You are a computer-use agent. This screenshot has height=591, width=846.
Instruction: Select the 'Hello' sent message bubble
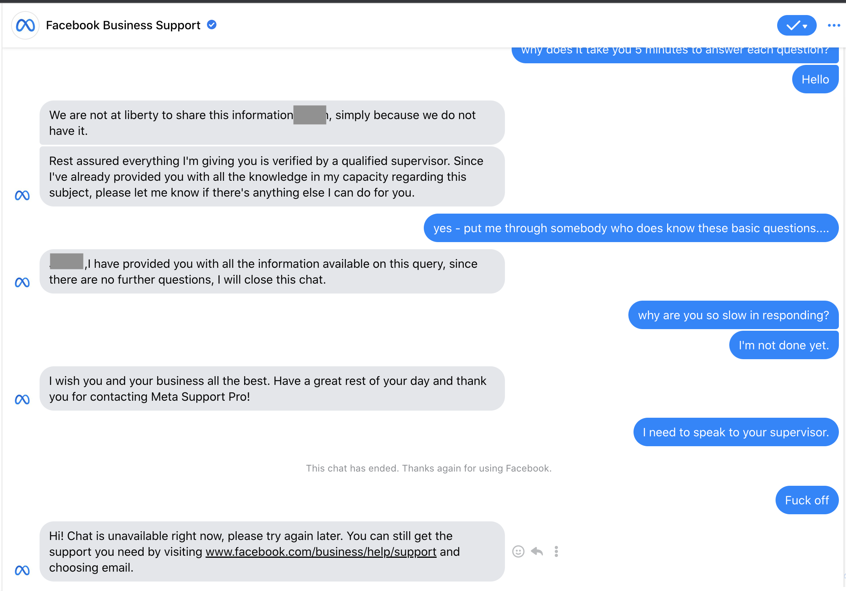pos(815,79)
